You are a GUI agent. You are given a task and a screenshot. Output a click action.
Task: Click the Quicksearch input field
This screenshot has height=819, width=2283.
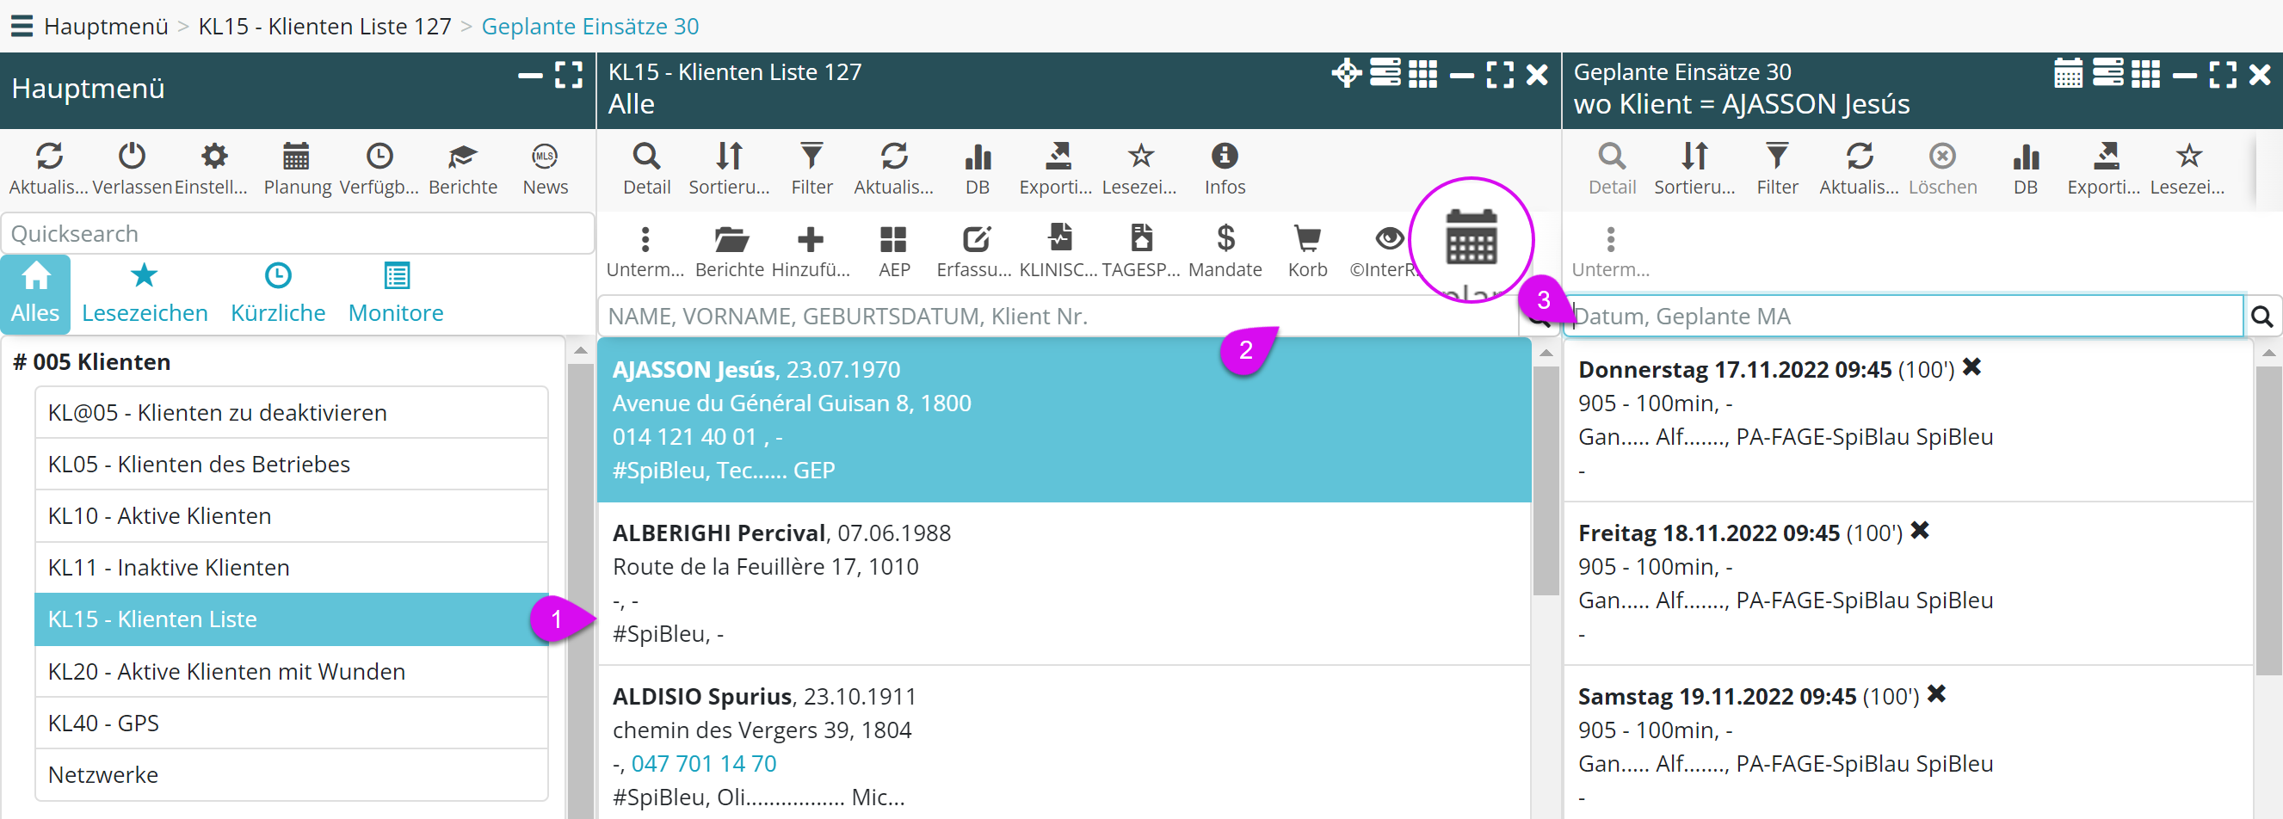297,233
